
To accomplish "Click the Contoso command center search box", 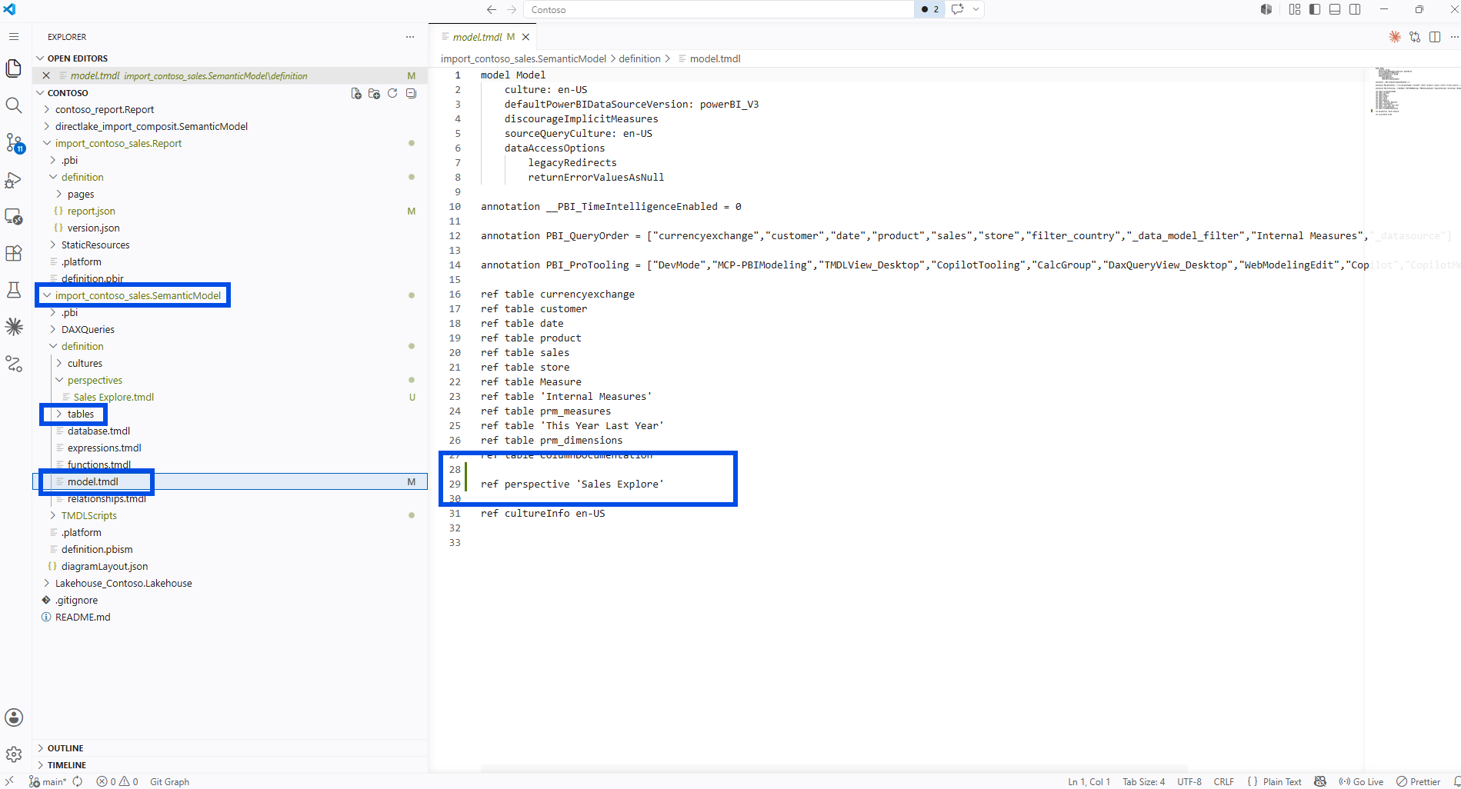I will [719, 9].
